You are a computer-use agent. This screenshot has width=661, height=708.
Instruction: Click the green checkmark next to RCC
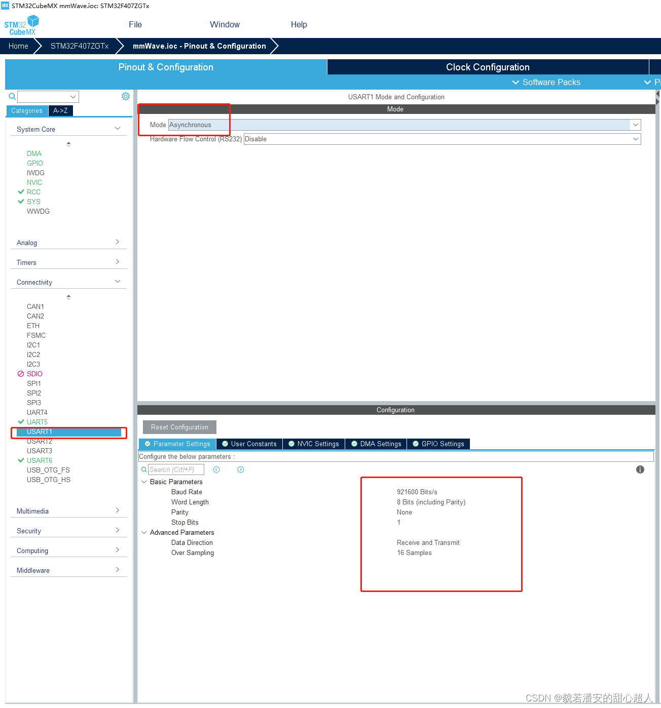(21, 192)
